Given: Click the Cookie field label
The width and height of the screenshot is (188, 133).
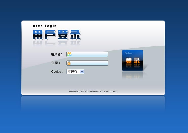Looking at the screenshot, I should [57, 72].
